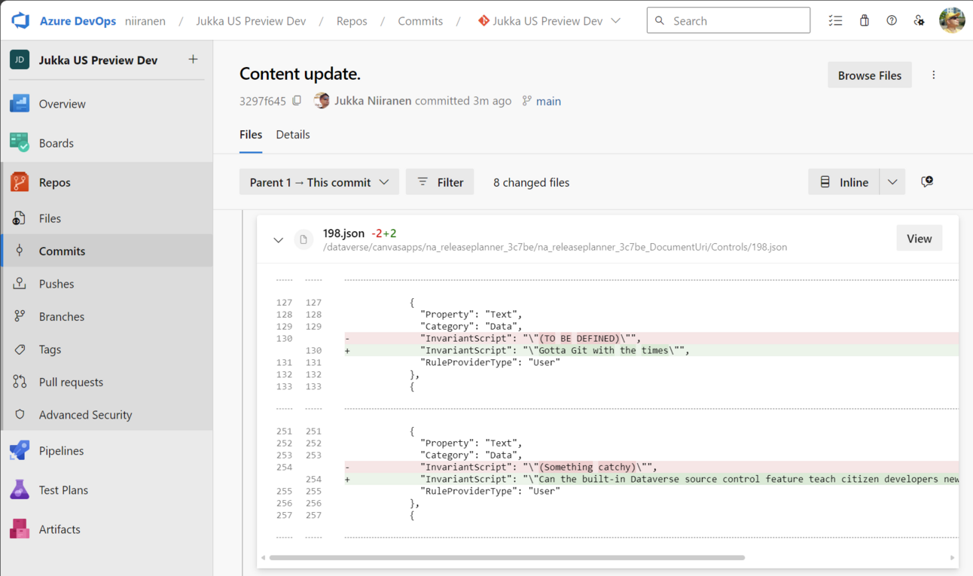
Task: Click the JD project avatar icon
Action: click(20, 59)
